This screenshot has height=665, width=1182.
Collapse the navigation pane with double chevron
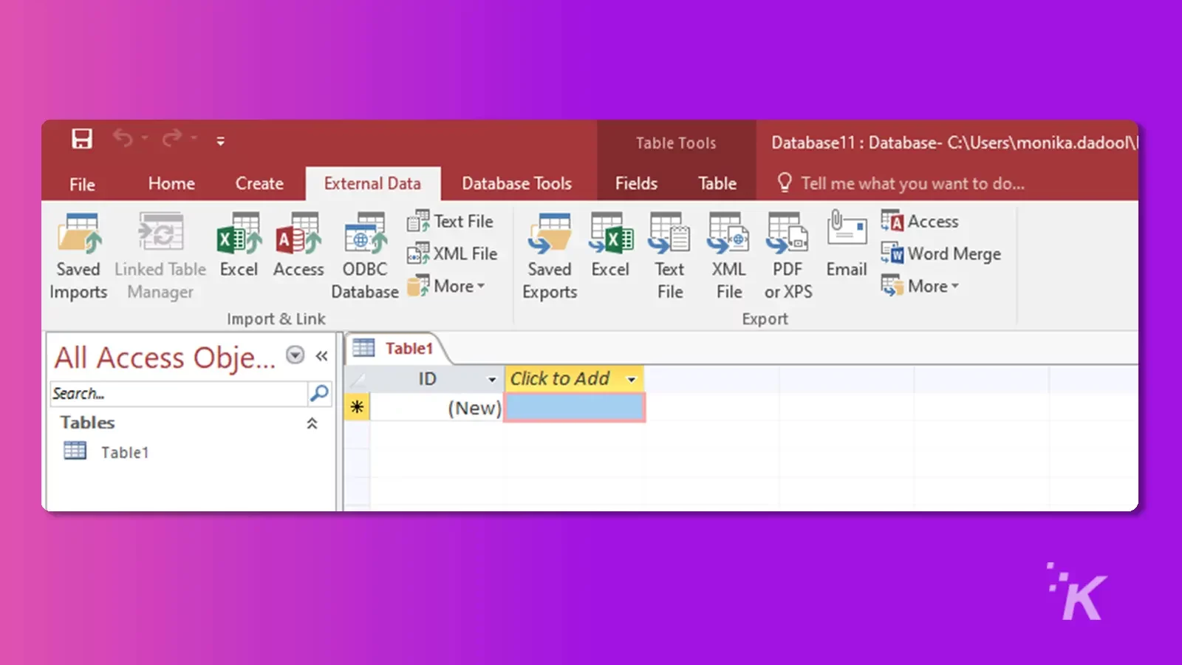point(321,356)
